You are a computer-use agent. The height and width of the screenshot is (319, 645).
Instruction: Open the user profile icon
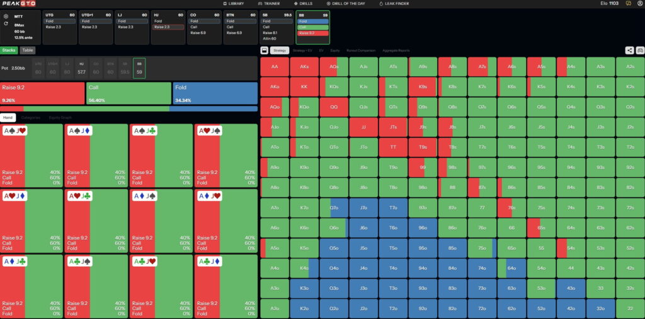tap(639, 4)
